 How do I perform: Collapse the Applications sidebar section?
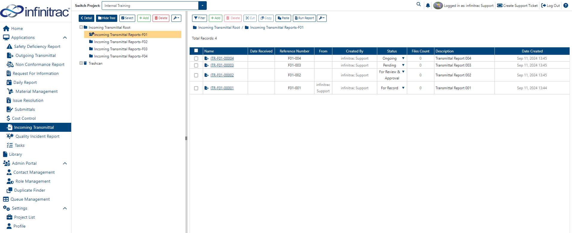point(65,37)
